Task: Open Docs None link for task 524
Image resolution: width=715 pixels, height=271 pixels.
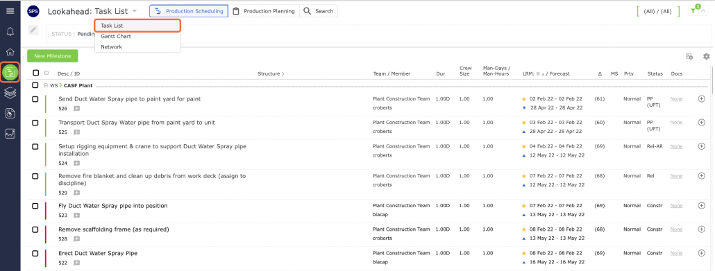Action: [676, 146]
